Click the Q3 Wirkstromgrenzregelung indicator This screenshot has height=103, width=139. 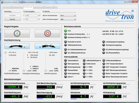[x=104, y=50]
